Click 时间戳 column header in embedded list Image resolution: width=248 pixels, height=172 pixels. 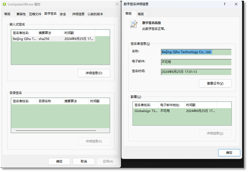click(x=79, y=33)
